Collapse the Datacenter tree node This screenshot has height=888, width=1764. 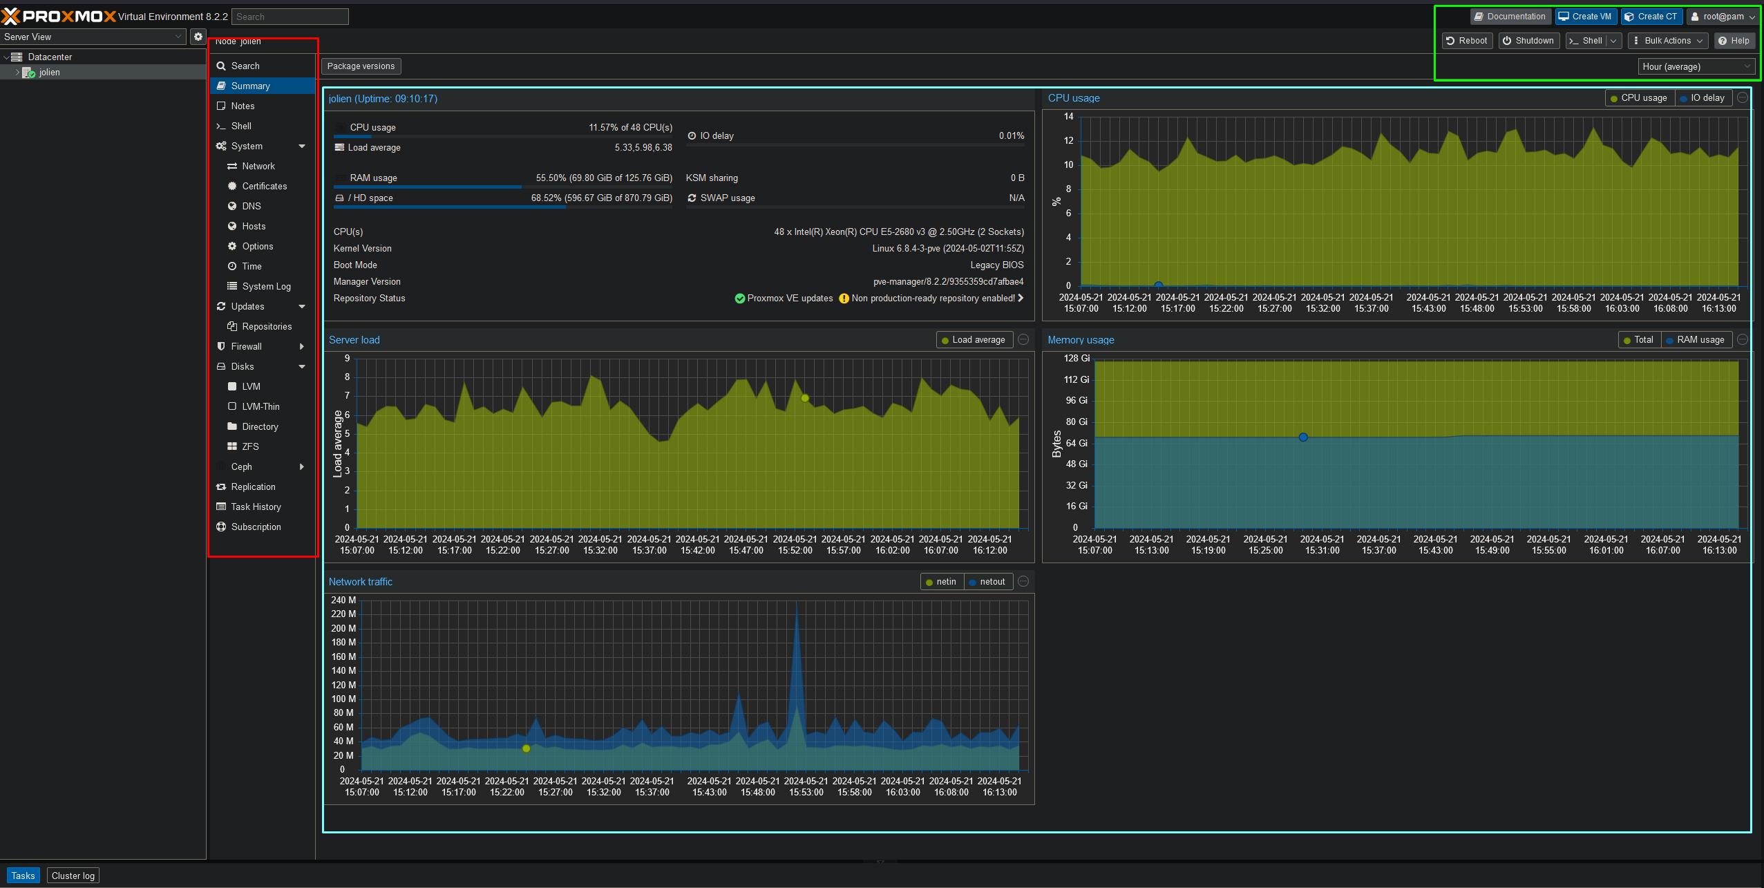click(6, 57)
